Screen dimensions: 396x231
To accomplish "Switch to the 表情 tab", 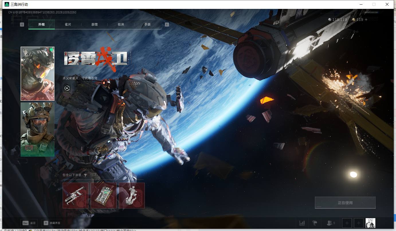I will (x=94, y=25).
